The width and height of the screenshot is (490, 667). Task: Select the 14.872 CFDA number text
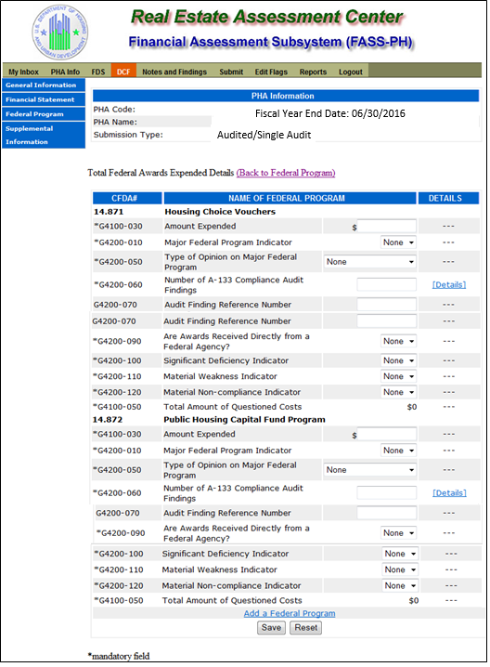(x=108, y=420)
